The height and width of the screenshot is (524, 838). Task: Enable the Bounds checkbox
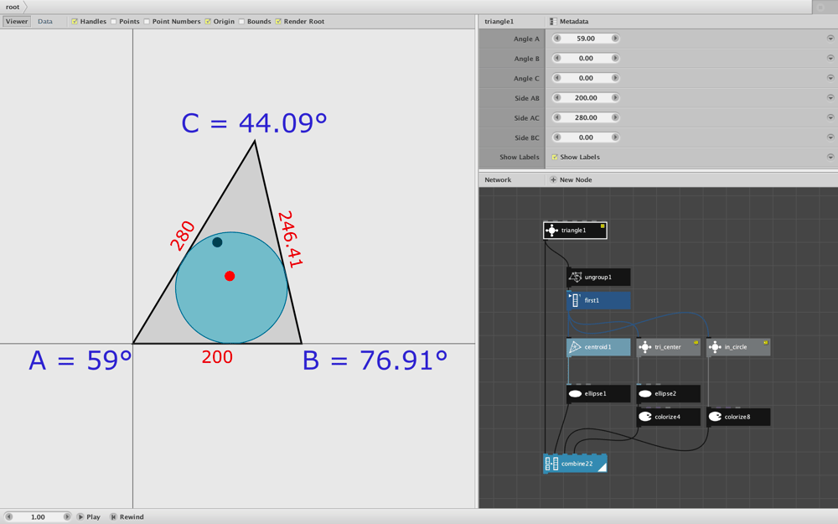pyautogui.click(x=241, y=22)
